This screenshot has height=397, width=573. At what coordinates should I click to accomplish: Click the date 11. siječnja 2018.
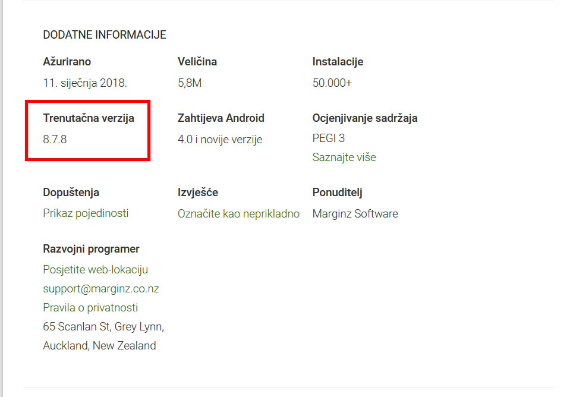[x=85, y=83]
